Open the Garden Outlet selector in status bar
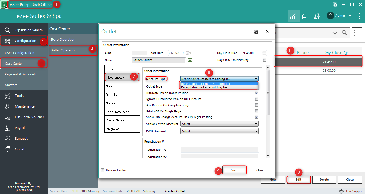The height and width of the screenshot is (194, 365). click(180, 191)
